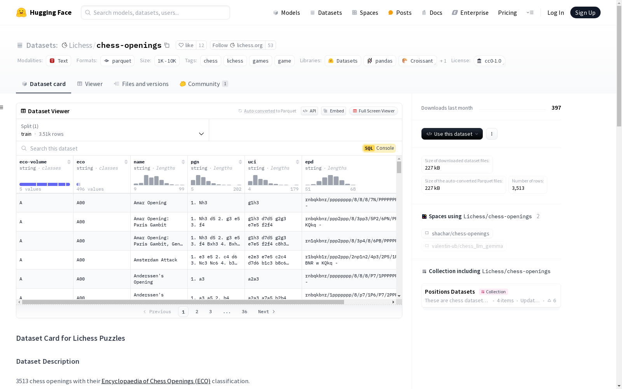Click the name lengths histogram
Image resolution: width=622 pixels, height=389 pixels.
pyautogui.click(x=159, y=180)
